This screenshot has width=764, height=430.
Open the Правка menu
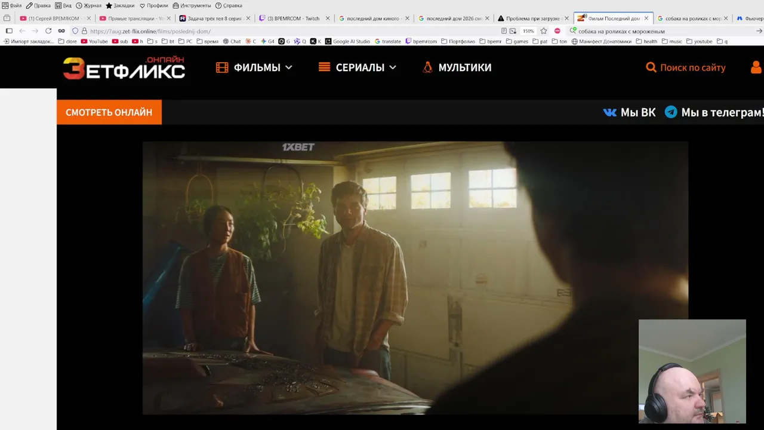coord(38,5)
